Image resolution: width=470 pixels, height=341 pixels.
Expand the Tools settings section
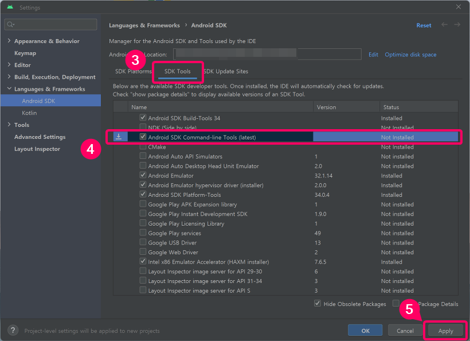(x=9, y=125)
